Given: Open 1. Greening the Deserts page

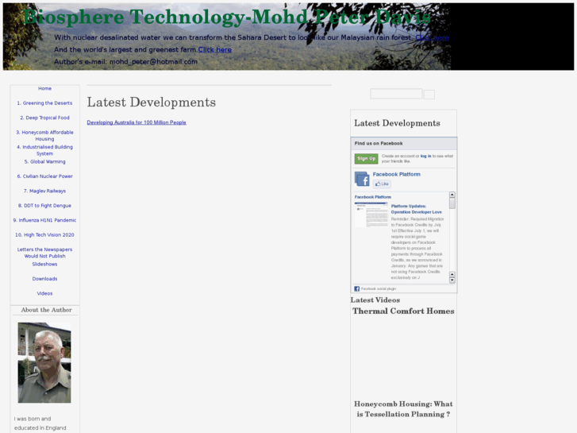Looking at the screenshot, I should 45,103.
